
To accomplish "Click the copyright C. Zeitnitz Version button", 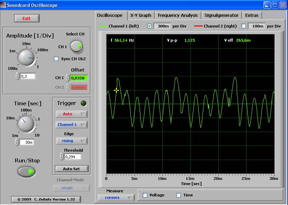I will point(46,199).
